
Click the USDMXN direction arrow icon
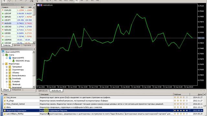pyautogui.click(x=3, y=40)
